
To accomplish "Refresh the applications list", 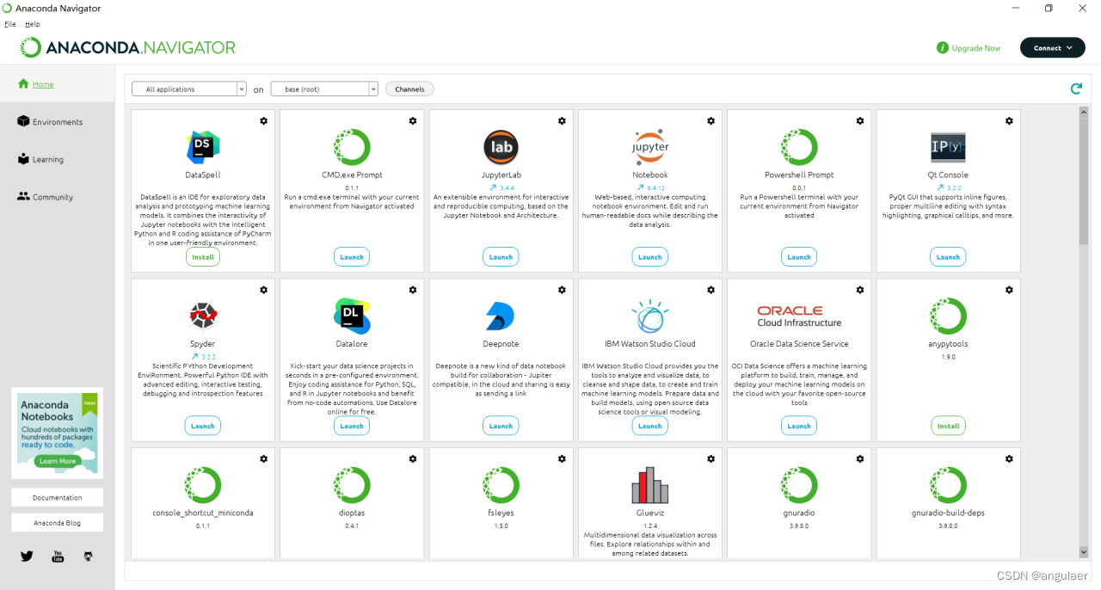I will [1075, 89].
